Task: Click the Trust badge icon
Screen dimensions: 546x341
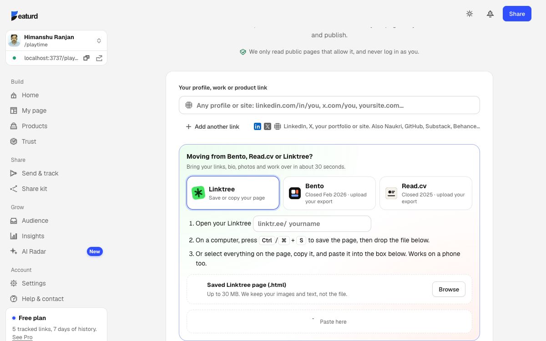Action: [x=14, y=141]
